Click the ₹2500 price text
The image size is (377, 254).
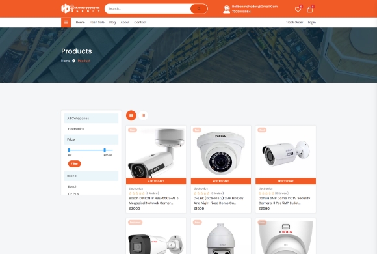[x=264, y=208]
